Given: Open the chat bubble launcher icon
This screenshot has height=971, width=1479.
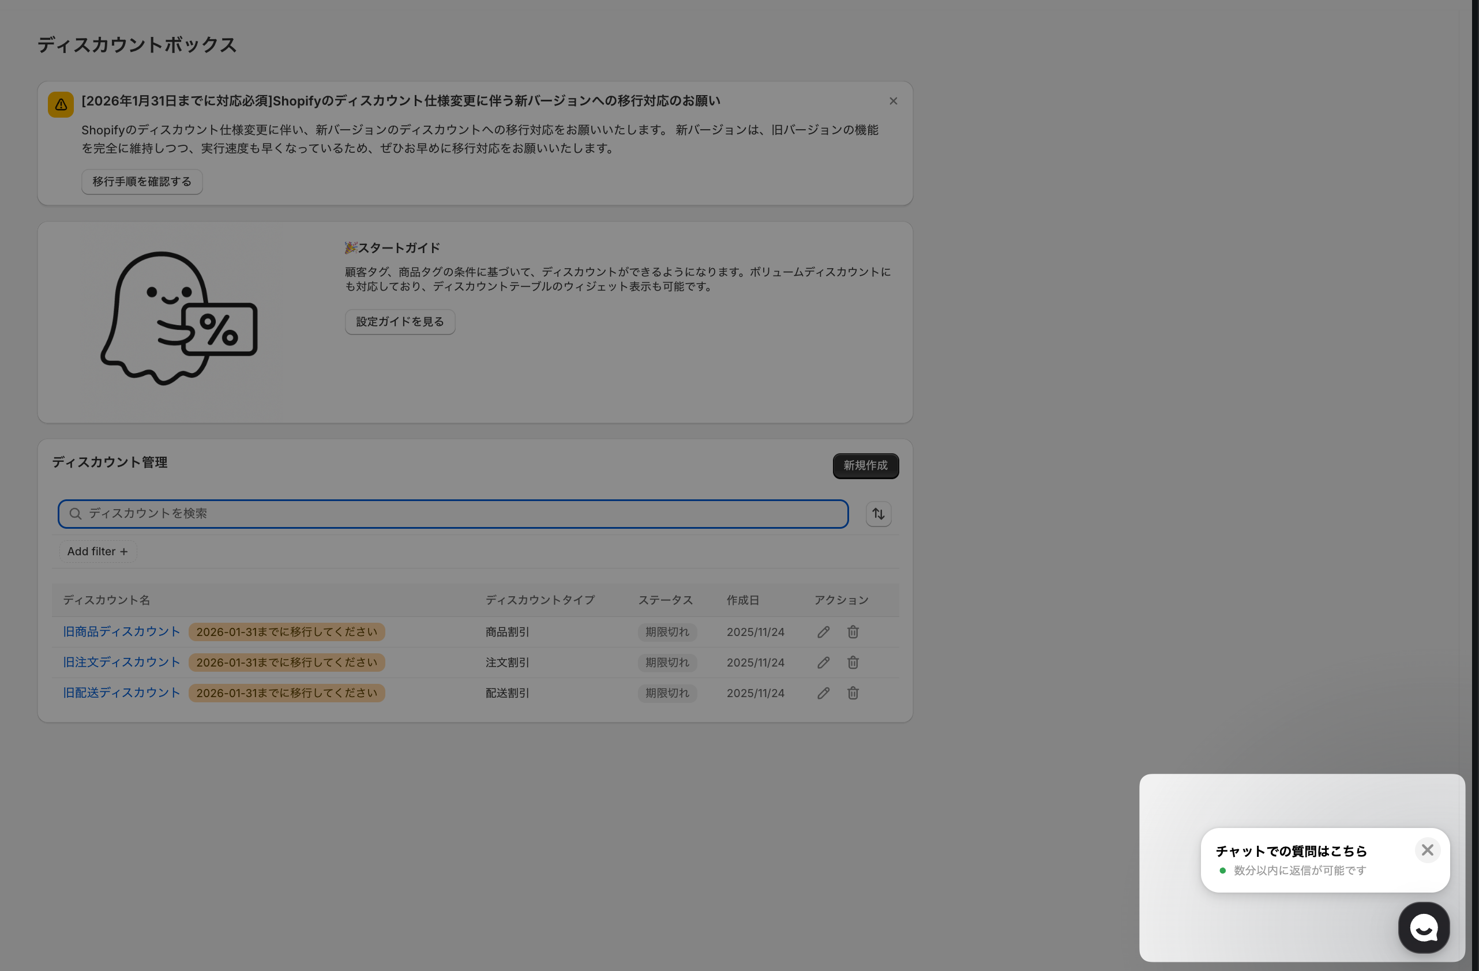Looking at the screenshot, I should pos(1423,928).
